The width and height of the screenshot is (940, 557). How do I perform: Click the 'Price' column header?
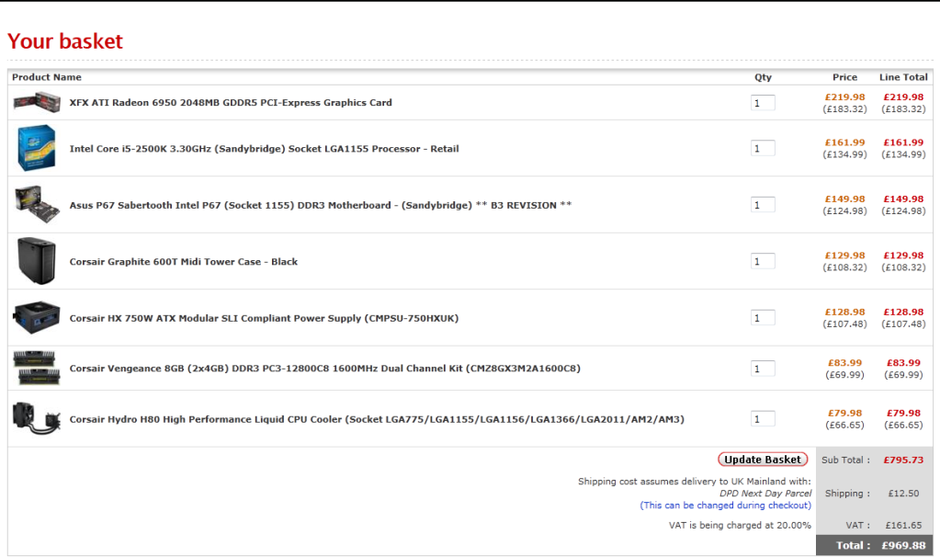pos(844,77)
